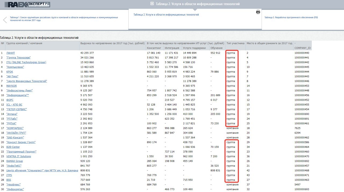Click the Выручка по направлению за 2017 header
The height and width of the screenshot is (192, 344).
[x=113, y=43]
